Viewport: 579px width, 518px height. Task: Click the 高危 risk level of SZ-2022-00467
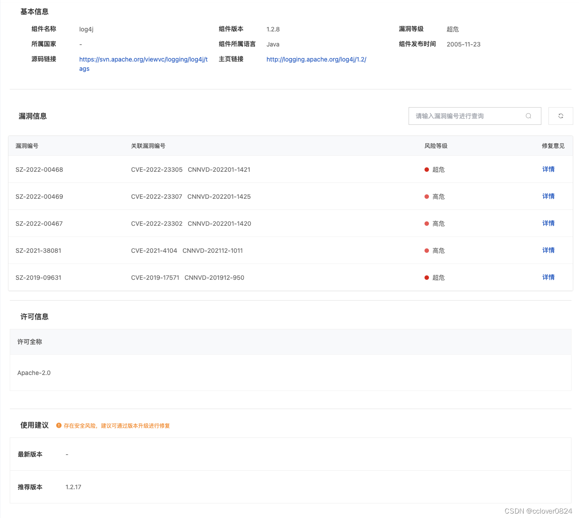click(x=435, y=224)
